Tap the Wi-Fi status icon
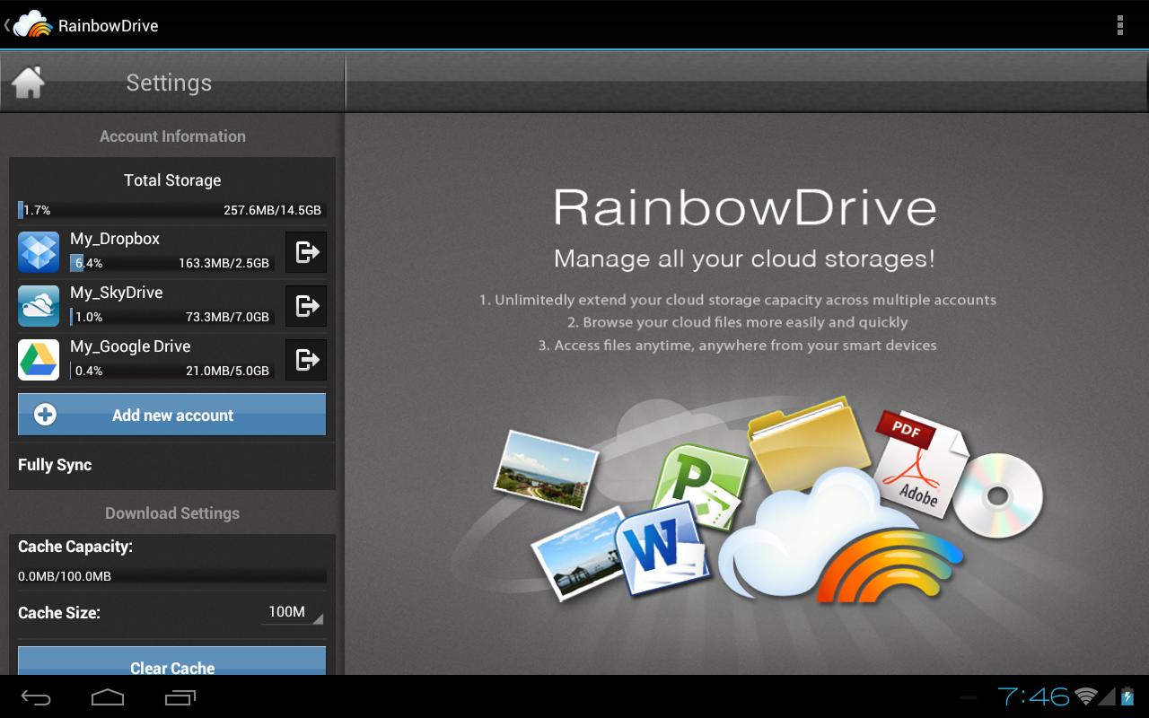Image resolution: width=1149 pixels, height=718 pixels. click(1086, 696)
